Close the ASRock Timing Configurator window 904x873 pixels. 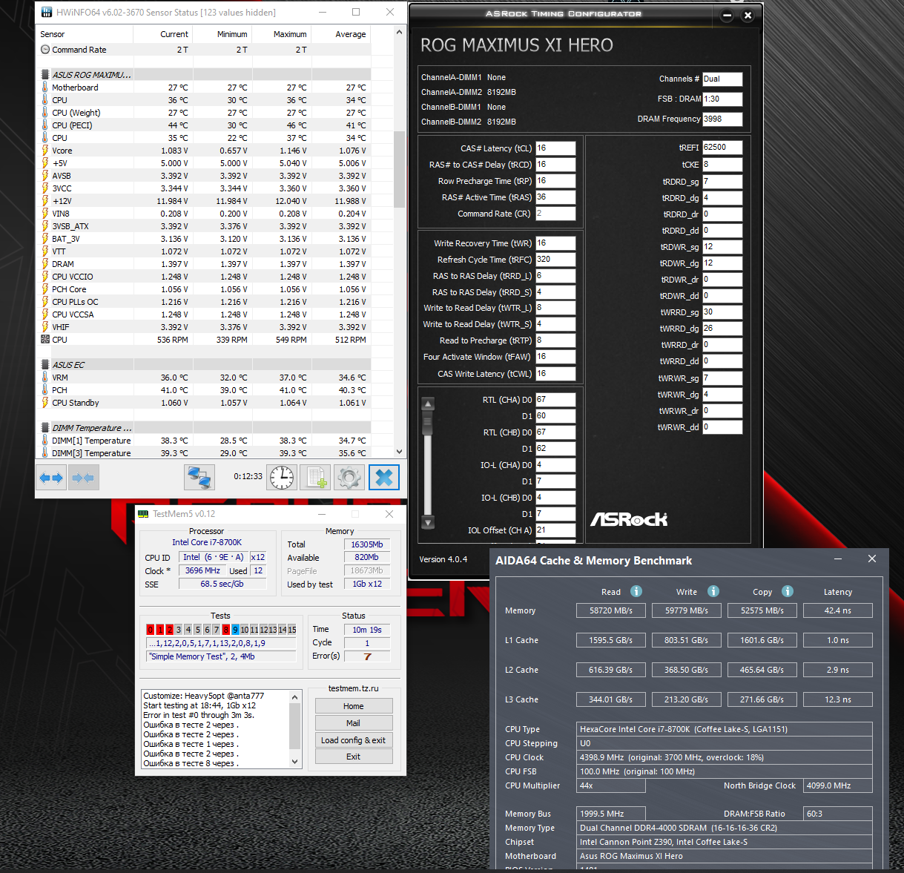[748, 15]
